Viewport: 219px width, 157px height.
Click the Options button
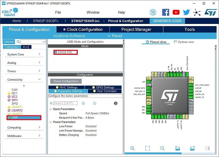9,42
